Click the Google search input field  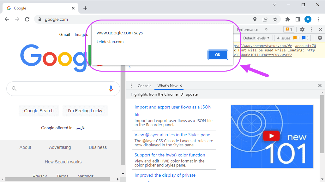pos(63,89)
